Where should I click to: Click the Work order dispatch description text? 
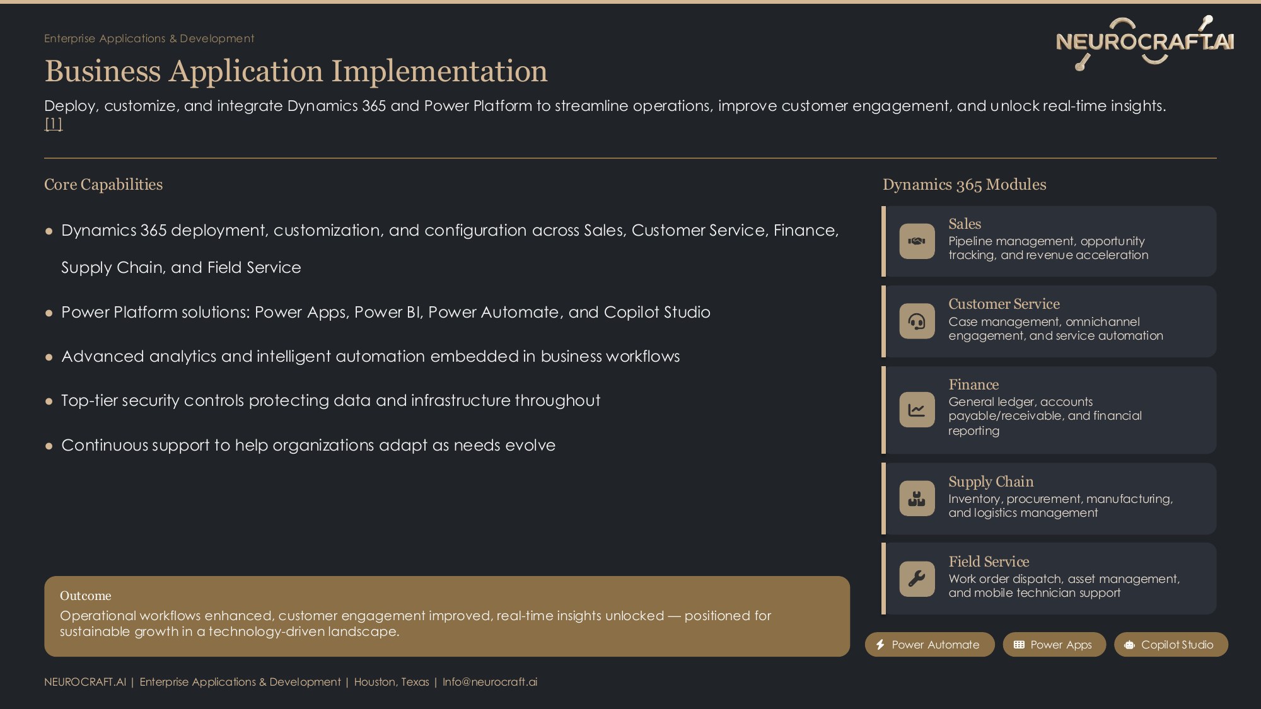pyautogui.click(x=1064, y=586)
